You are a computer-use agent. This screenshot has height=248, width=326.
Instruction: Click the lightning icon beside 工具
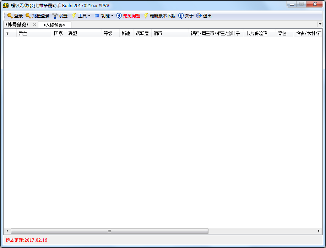coord(73,16)
